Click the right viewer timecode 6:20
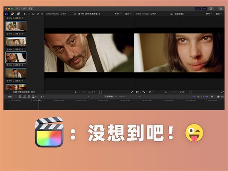This screenshot has height=171, width=228. pyautogui.click(x=177, y=92)
